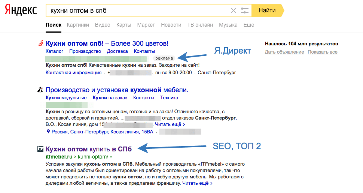Click text Нашлось 104 млн результатов

301,43
